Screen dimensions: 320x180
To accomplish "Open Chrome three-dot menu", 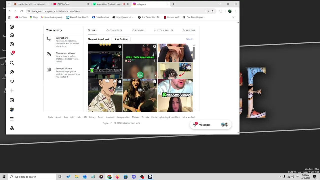I will tap(235, 11).
